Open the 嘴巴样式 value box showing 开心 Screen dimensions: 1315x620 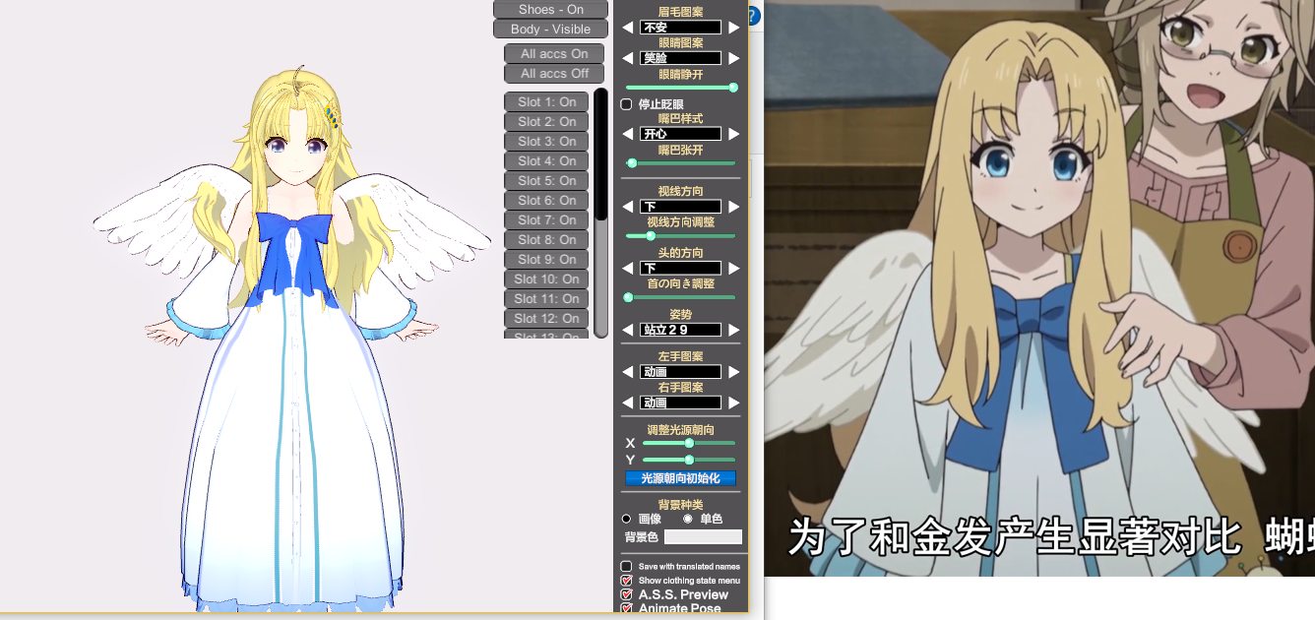(680, 134)
